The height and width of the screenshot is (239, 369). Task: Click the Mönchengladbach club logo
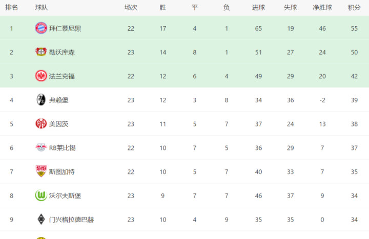coord(41,220)
